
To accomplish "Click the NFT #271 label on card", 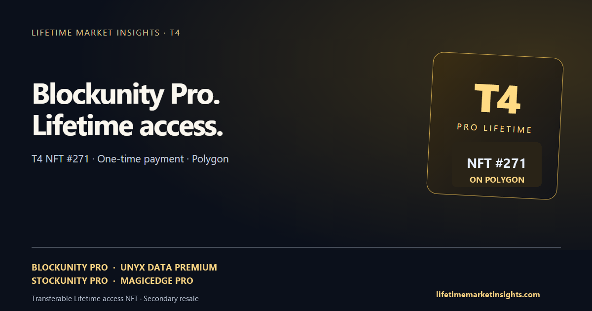I will (x=496, y=163).
